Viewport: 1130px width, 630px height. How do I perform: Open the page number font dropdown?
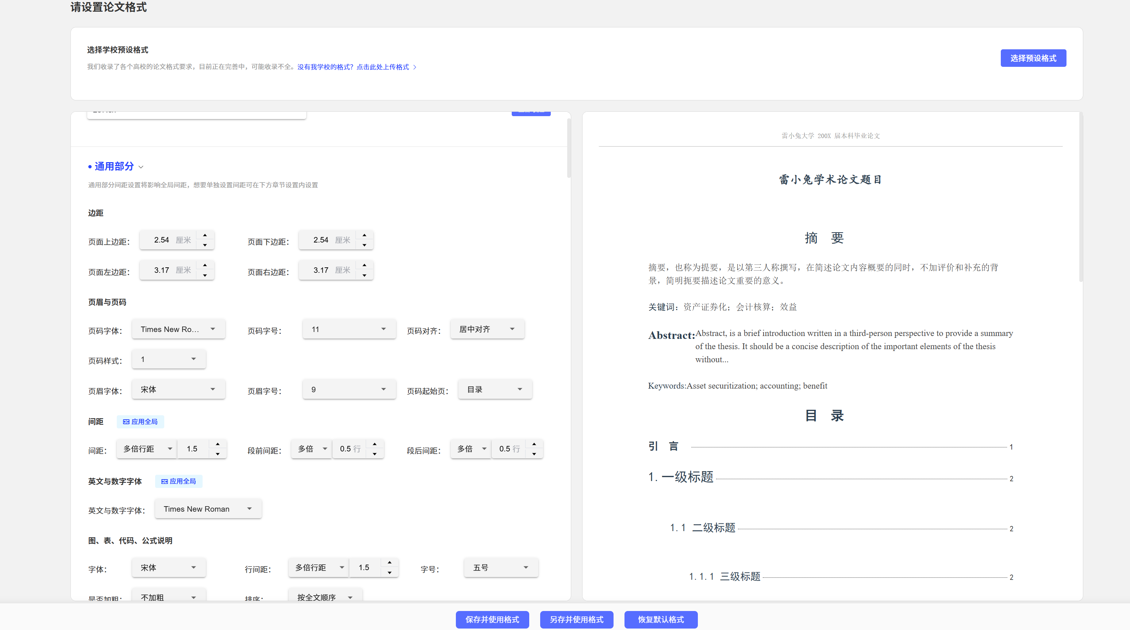178,329
